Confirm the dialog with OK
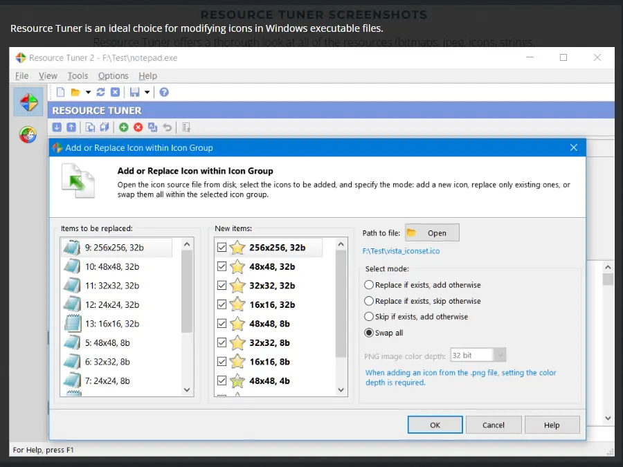 435,425
